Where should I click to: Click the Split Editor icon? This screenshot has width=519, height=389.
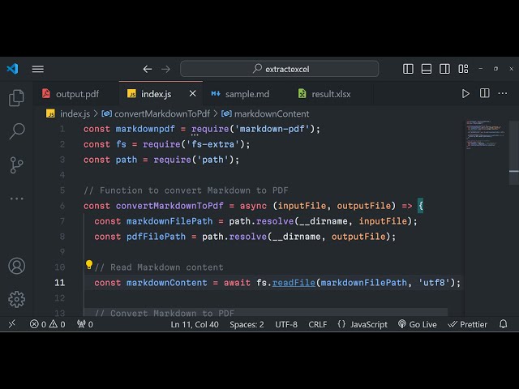point(484,94)
